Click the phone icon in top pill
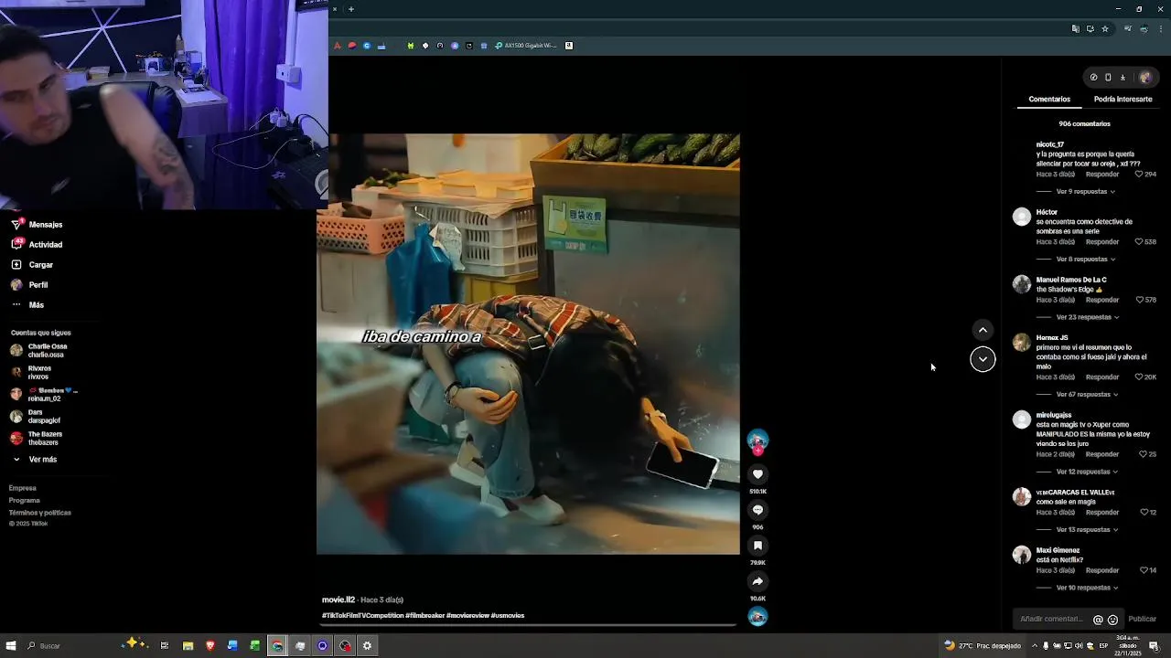 (1108, 78)
